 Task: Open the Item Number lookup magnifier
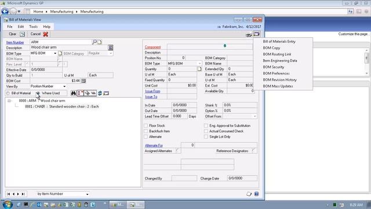pyautogui.click(x=94, y=42)
